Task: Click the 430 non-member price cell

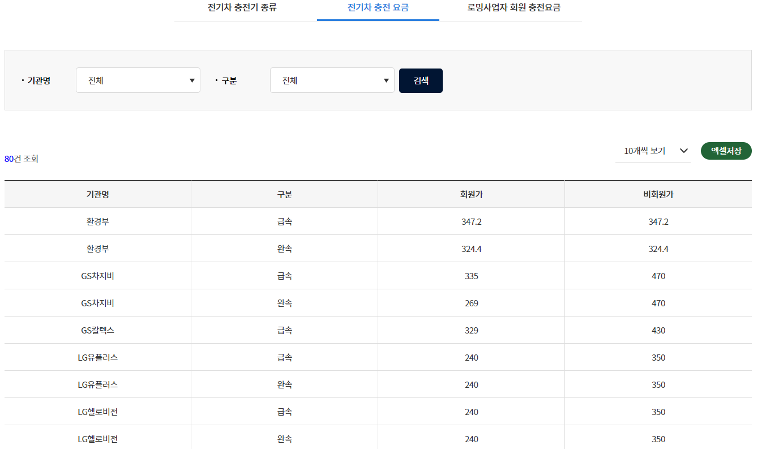Action: (658, 330)
